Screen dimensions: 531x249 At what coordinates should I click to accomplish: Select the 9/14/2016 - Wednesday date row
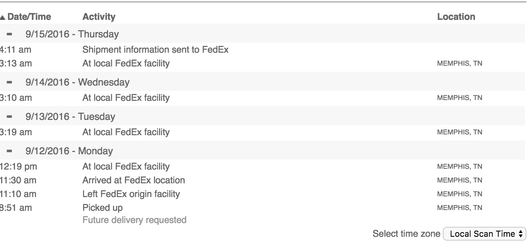tap(262, 82)
